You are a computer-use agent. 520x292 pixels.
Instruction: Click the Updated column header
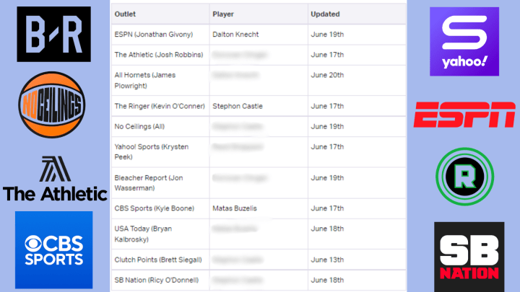click(325, 14)
